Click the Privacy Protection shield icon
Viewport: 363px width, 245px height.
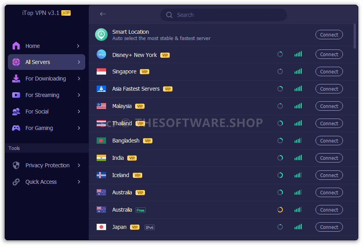click(16, 165)
